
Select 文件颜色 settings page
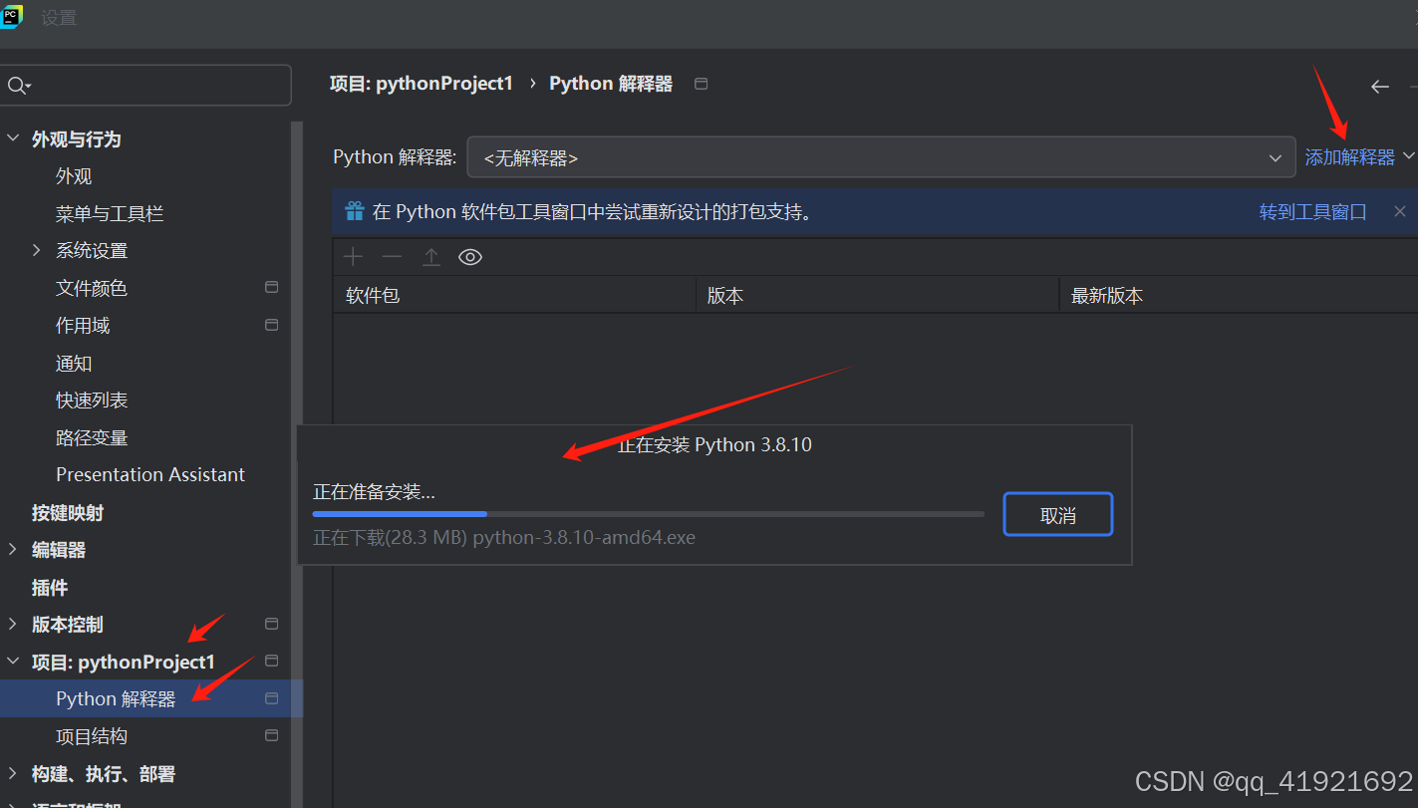[92, 288]
